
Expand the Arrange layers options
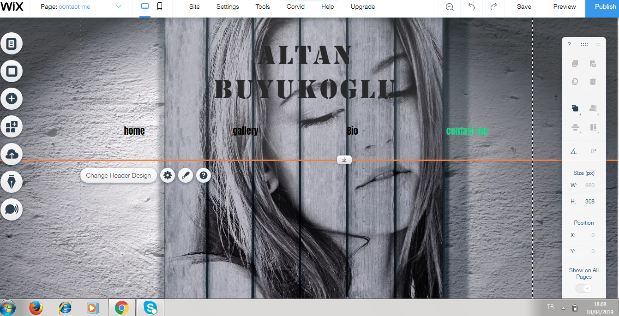pos(576,109)
